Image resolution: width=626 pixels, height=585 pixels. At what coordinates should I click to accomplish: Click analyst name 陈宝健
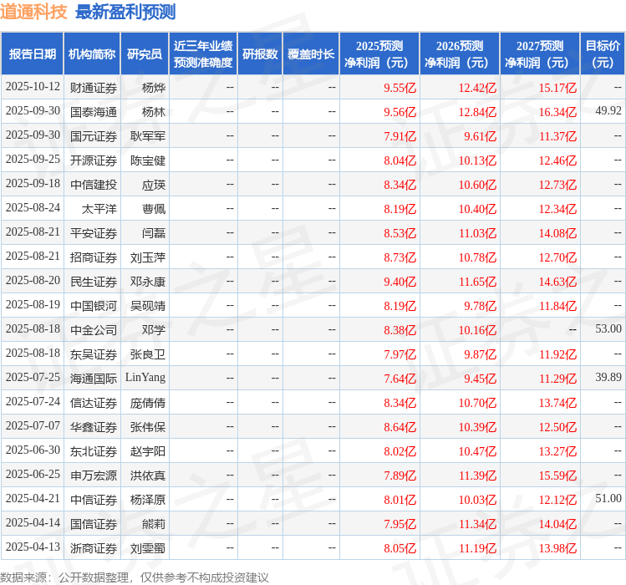pos(148,160)
